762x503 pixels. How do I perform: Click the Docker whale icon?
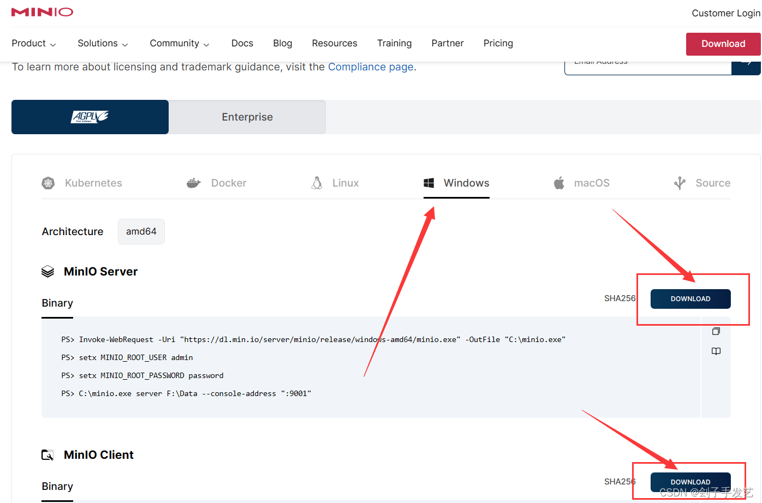194,183
